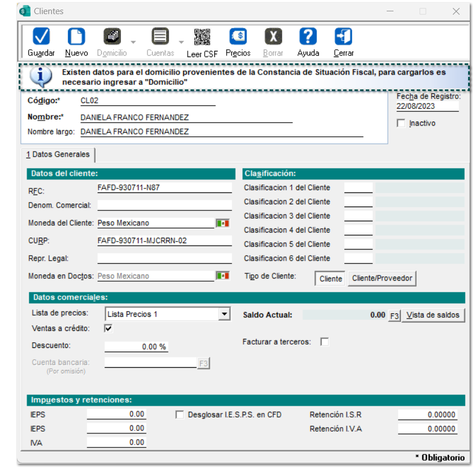Click the Denom. Comercial field
Image resolution: width=476 pixels, height=469 pixels.
click(165, 205)
